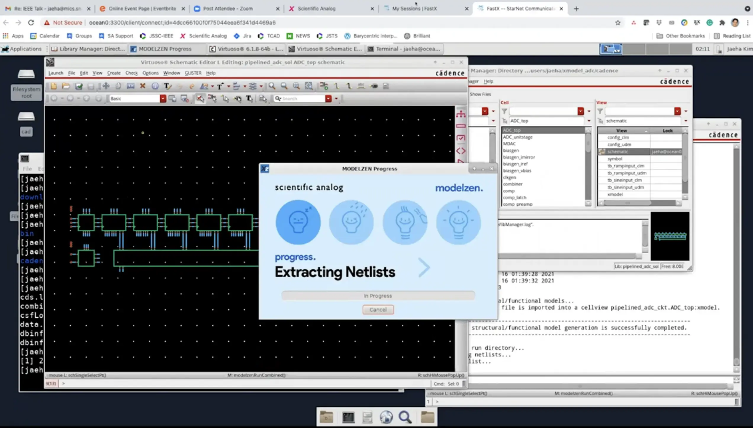This screenshot has width=753, height=428.
Task: Click the Copy tool icon in schematic toolbar
Action: tap(118, 86)
